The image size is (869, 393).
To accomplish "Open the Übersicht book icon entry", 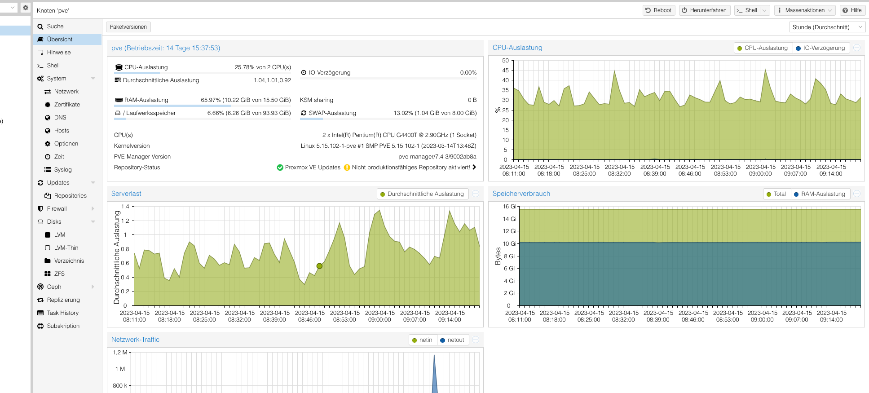I will 40,40.
